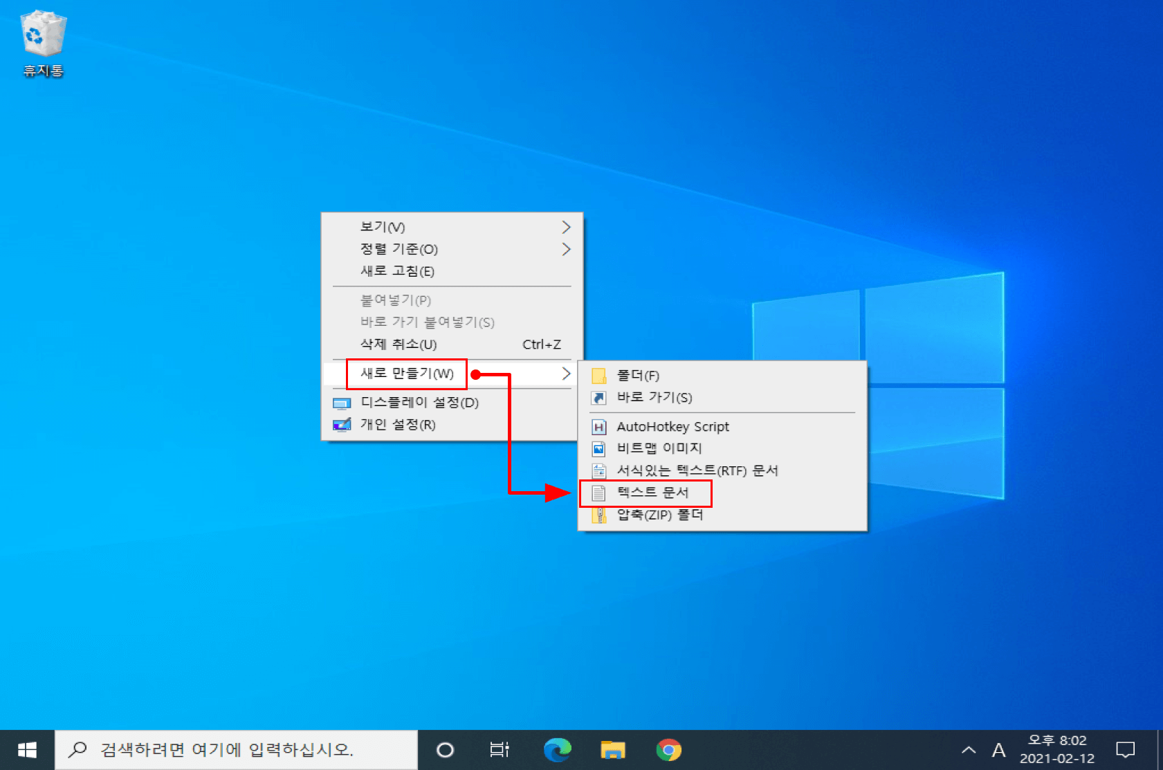Screen dimensions: 1163x770
Task: Click the 개인 설정 personalize icon
Action: (x=342, y=425)
